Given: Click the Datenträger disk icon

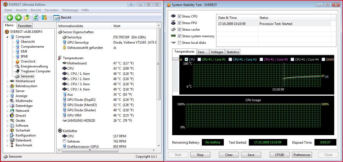Looking at the screenshot, I should coord(12,106).
